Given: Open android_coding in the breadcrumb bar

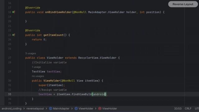Looking at the screenshot, I should (12, 109).
